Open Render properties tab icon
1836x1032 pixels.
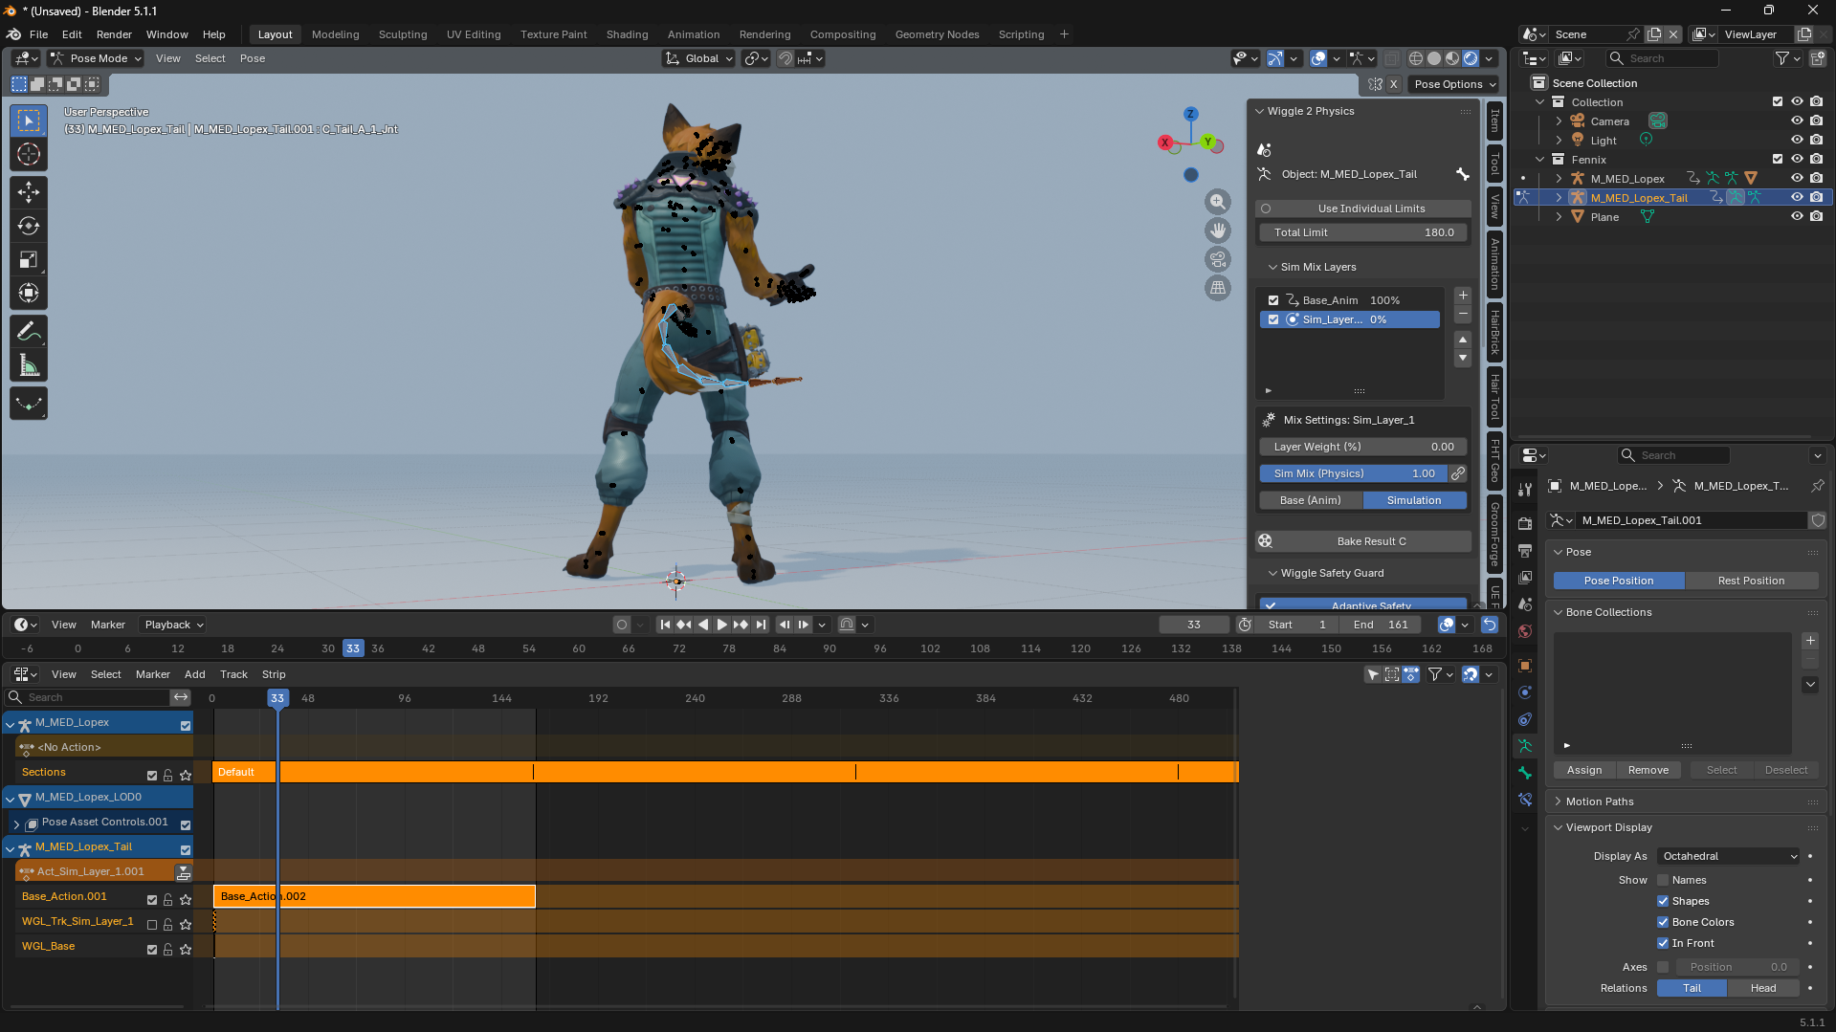coord(1525,524)
